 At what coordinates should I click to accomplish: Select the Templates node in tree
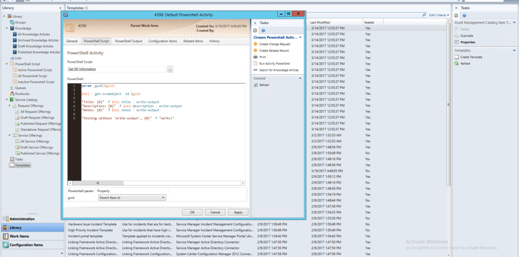tap(20, 165)
